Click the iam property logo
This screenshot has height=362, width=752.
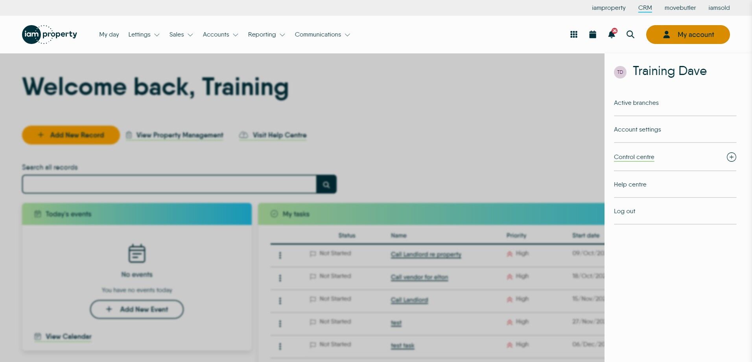tap(50, 35)
